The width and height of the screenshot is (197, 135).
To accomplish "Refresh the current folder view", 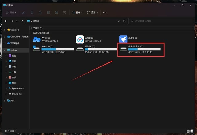I will [124, 21].
